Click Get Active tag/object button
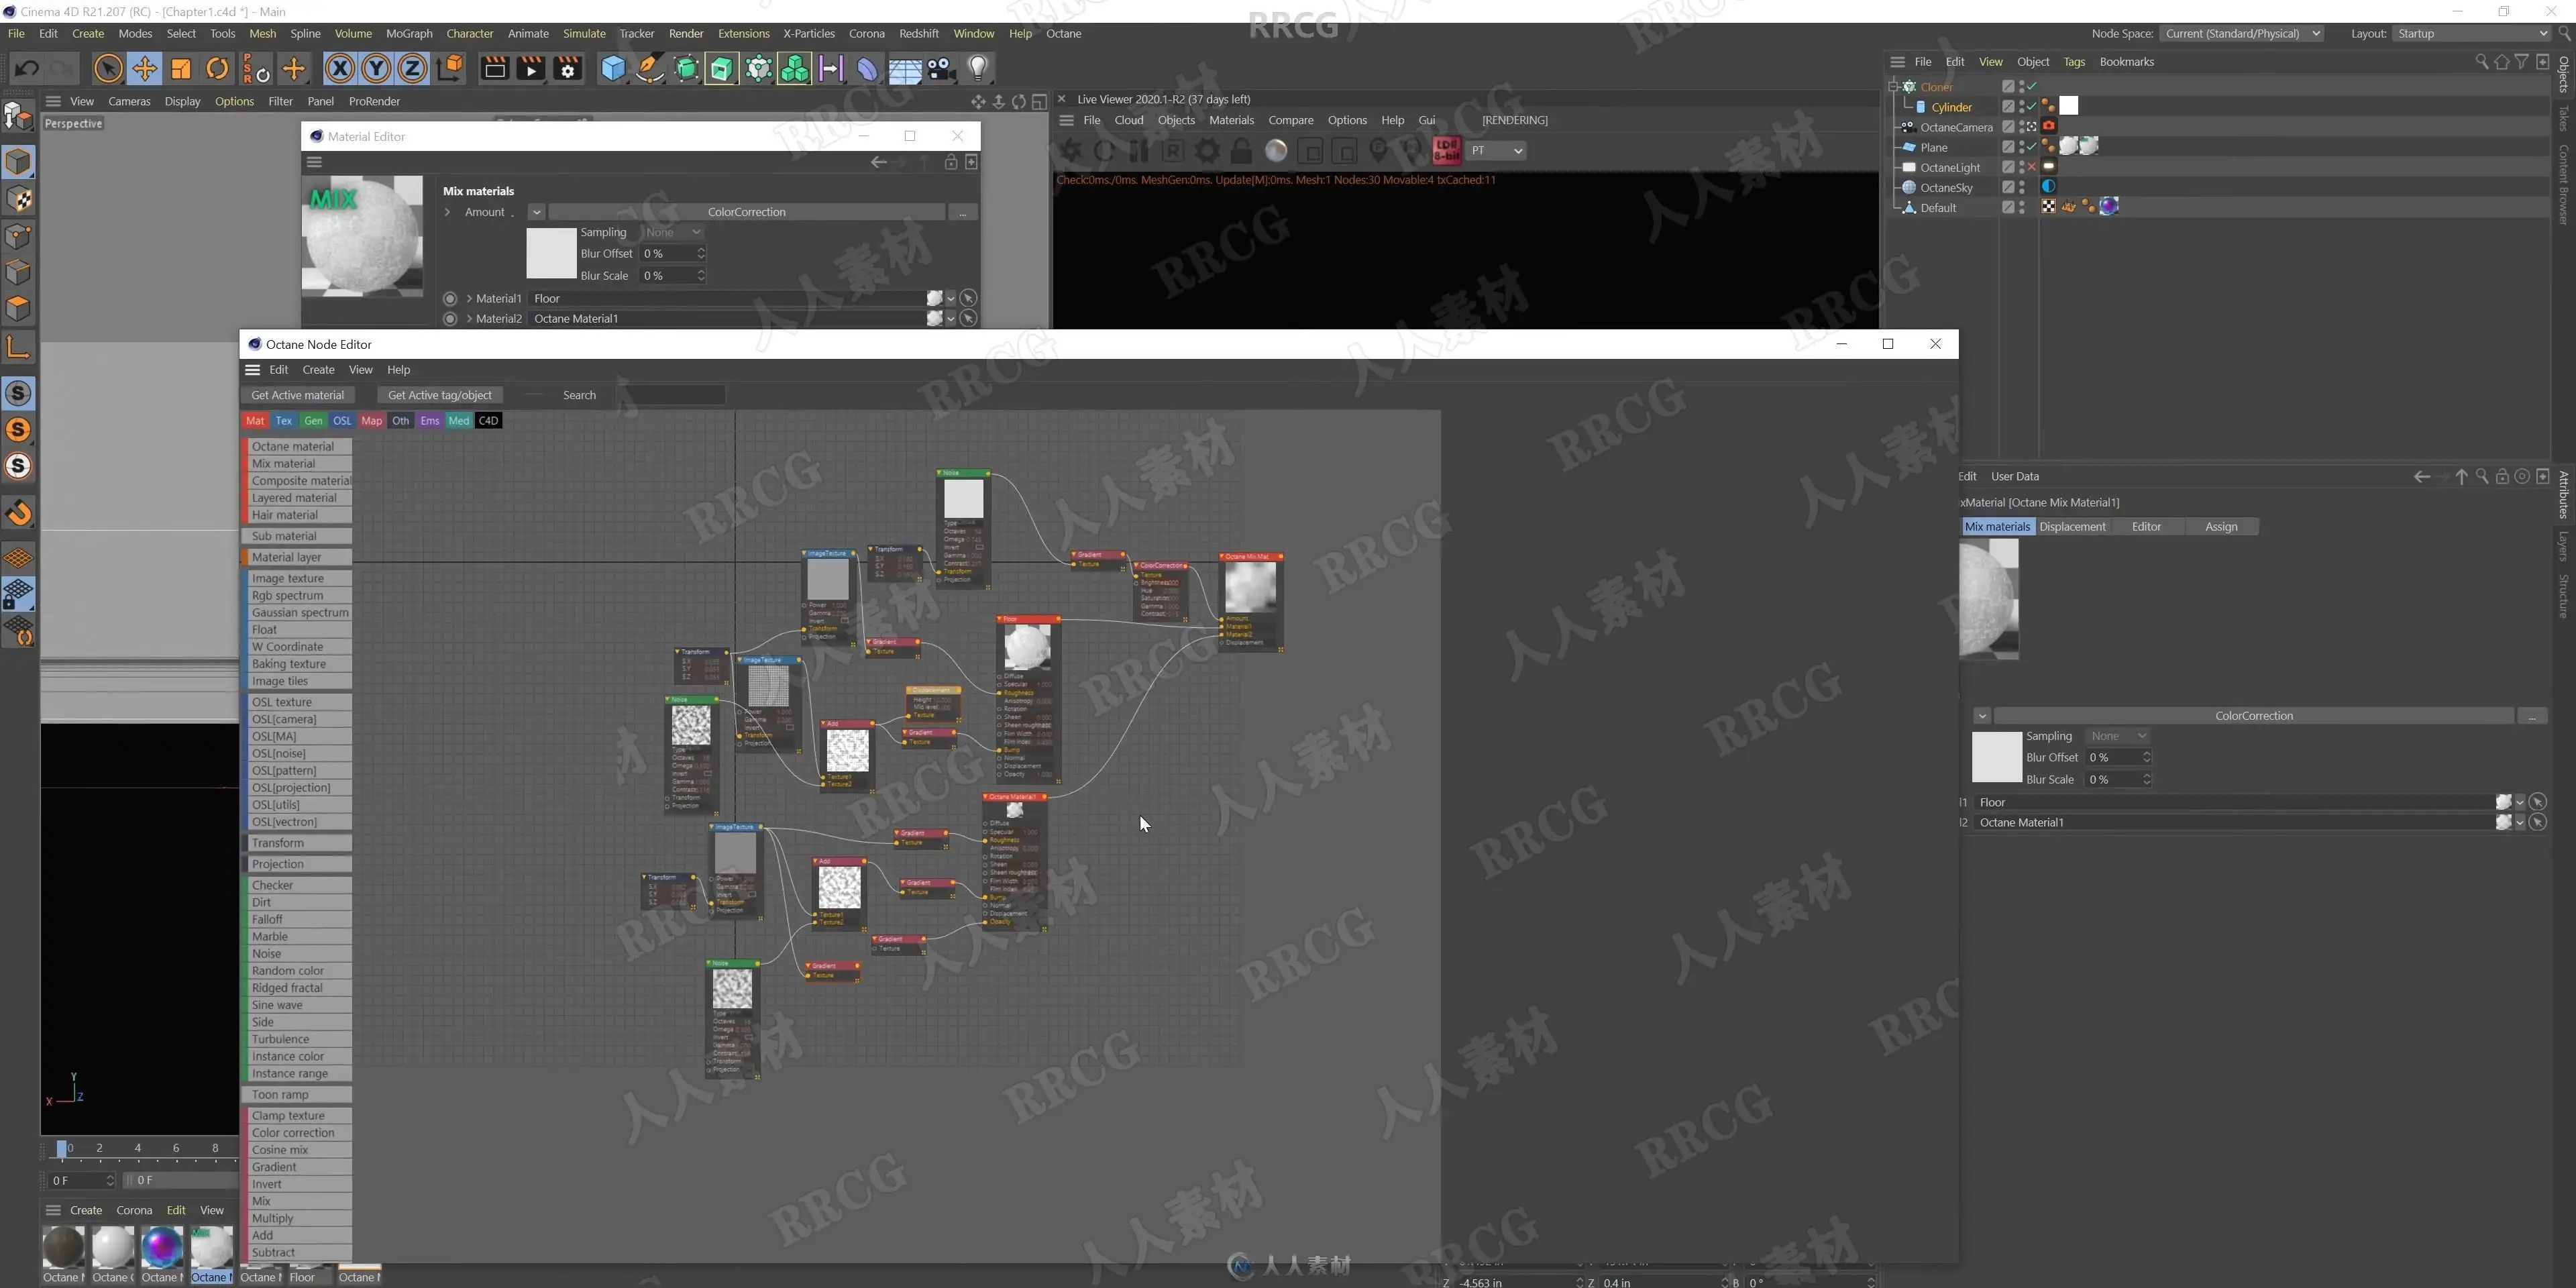The image size is (2576, 1288). 440,395
